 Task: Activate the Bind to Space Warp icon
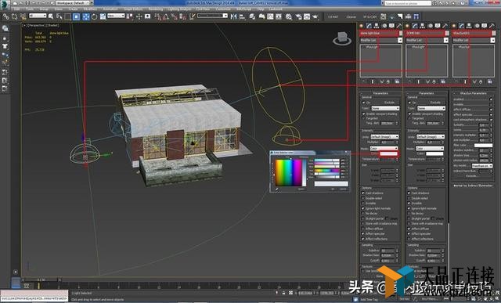(x=23, y=16)
